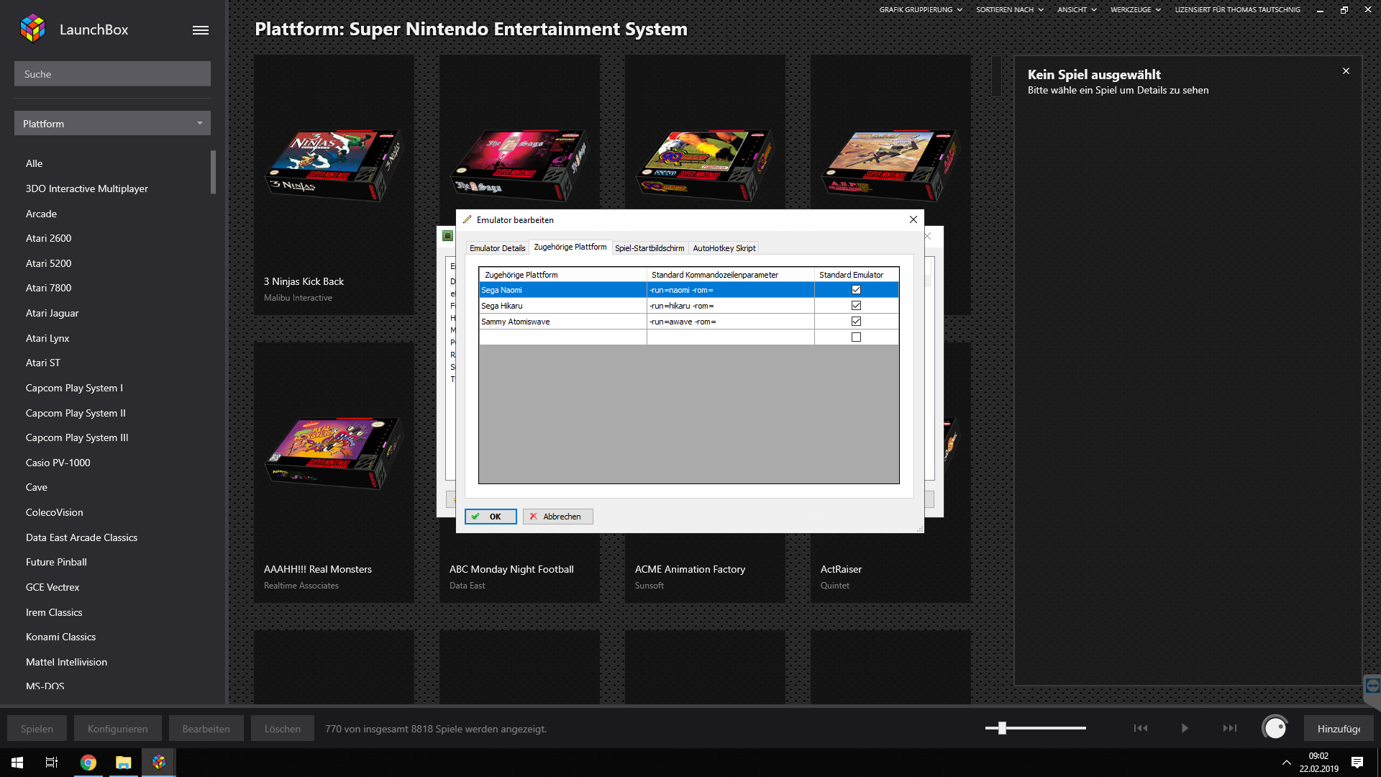Toggle Standard Emulator for Sega Naomi
Screen dimensions: 1381x777
pyautogui.click(x=856, y=290)
